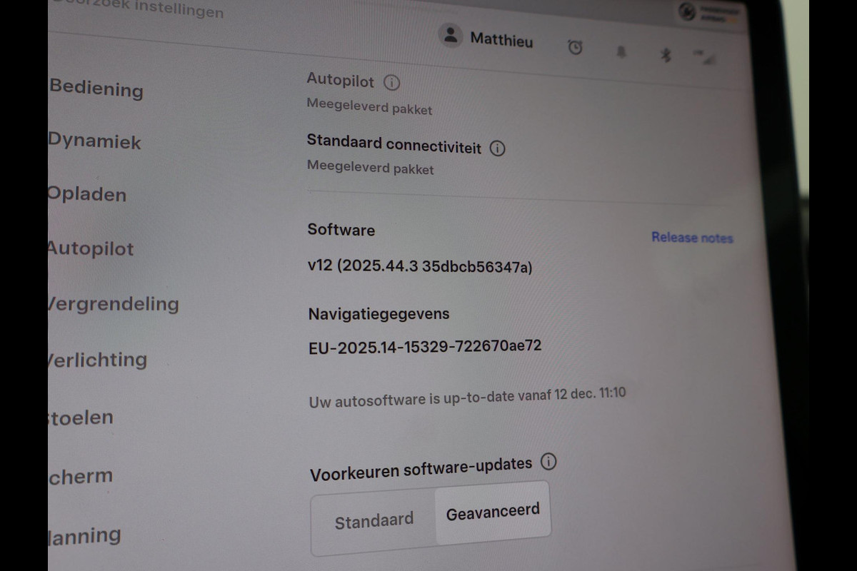Open Vergrendeling settings section
Viewport: 857px width, 571px height.
pyautogui.click(x=114, y=304)
